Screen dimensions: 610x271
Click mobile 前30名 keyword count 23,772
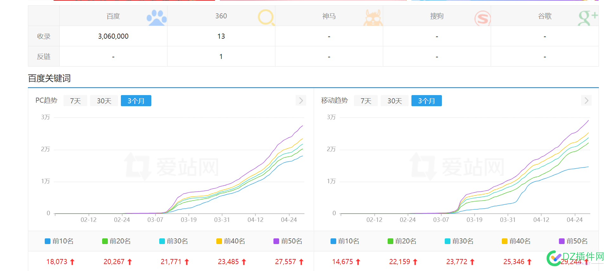(456, 262)
